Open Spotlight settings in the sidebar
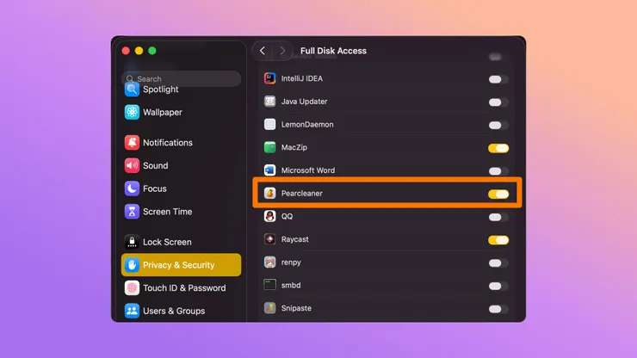 coord(181,89)
